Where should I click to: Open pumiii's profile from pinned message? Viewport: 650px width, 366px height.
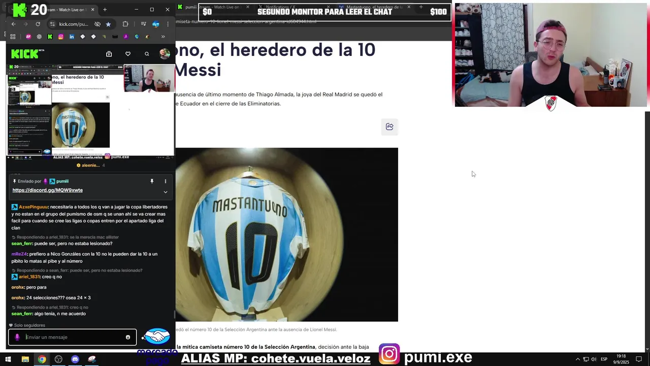(x=62, y=181)
